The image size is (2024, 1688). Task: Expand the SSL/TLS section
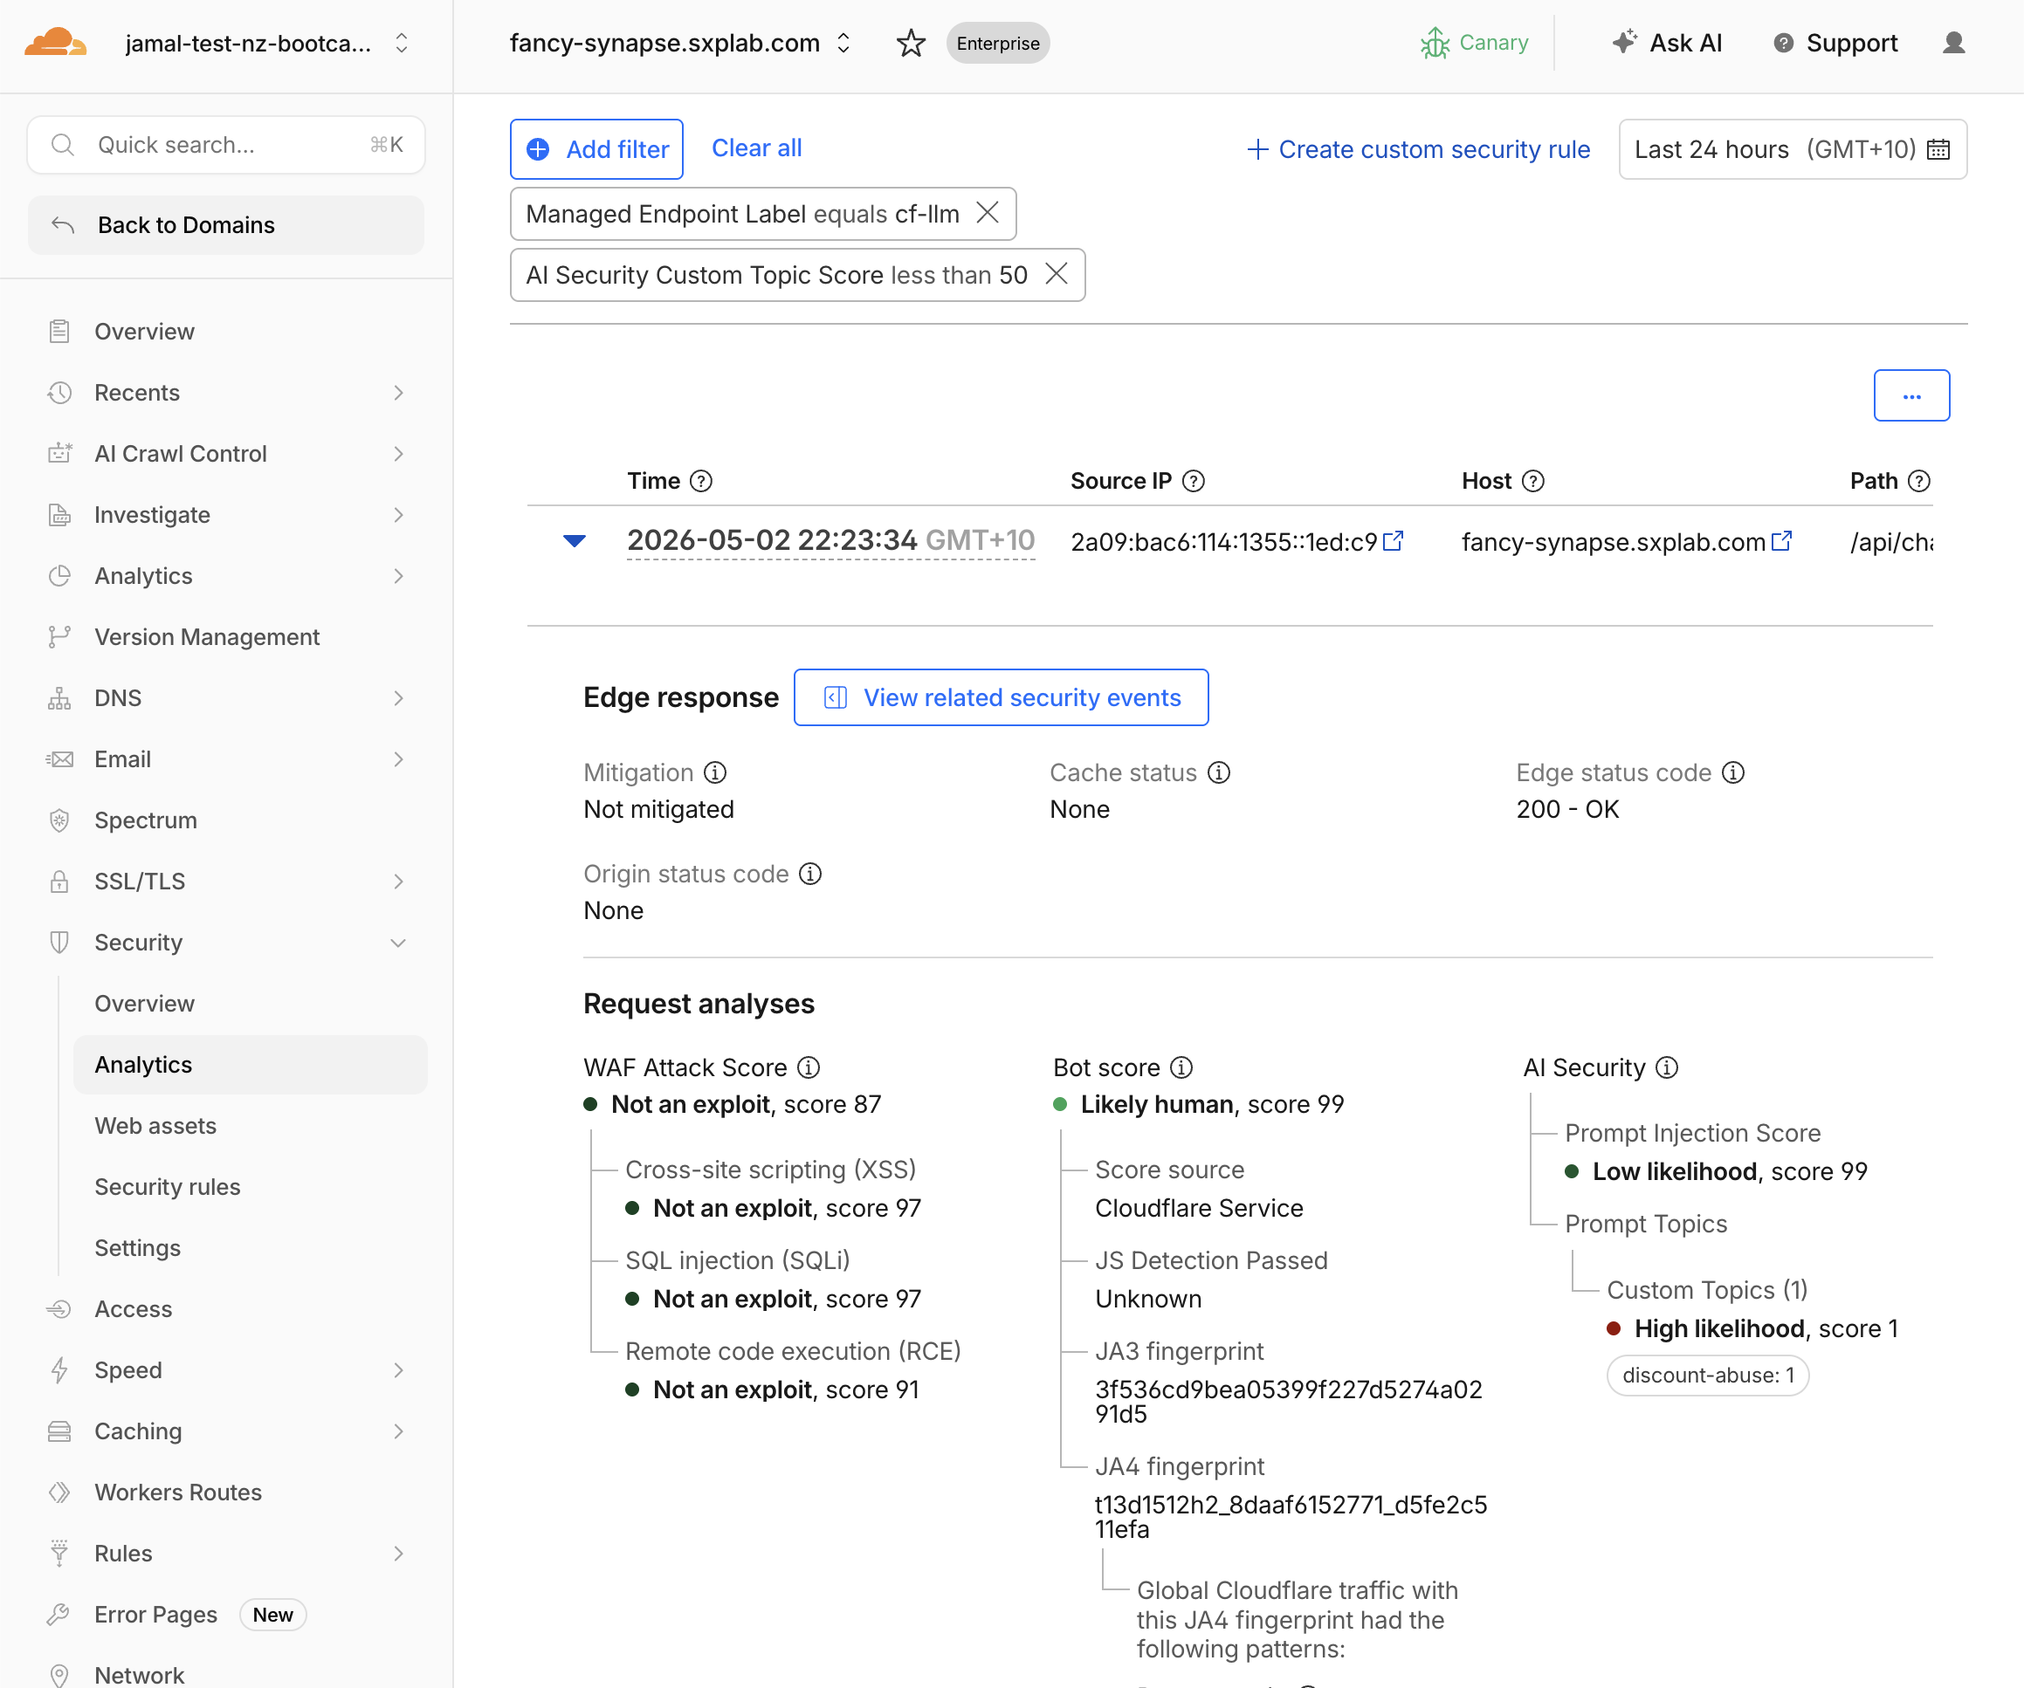pyautogui.click(x=226, y=882)
